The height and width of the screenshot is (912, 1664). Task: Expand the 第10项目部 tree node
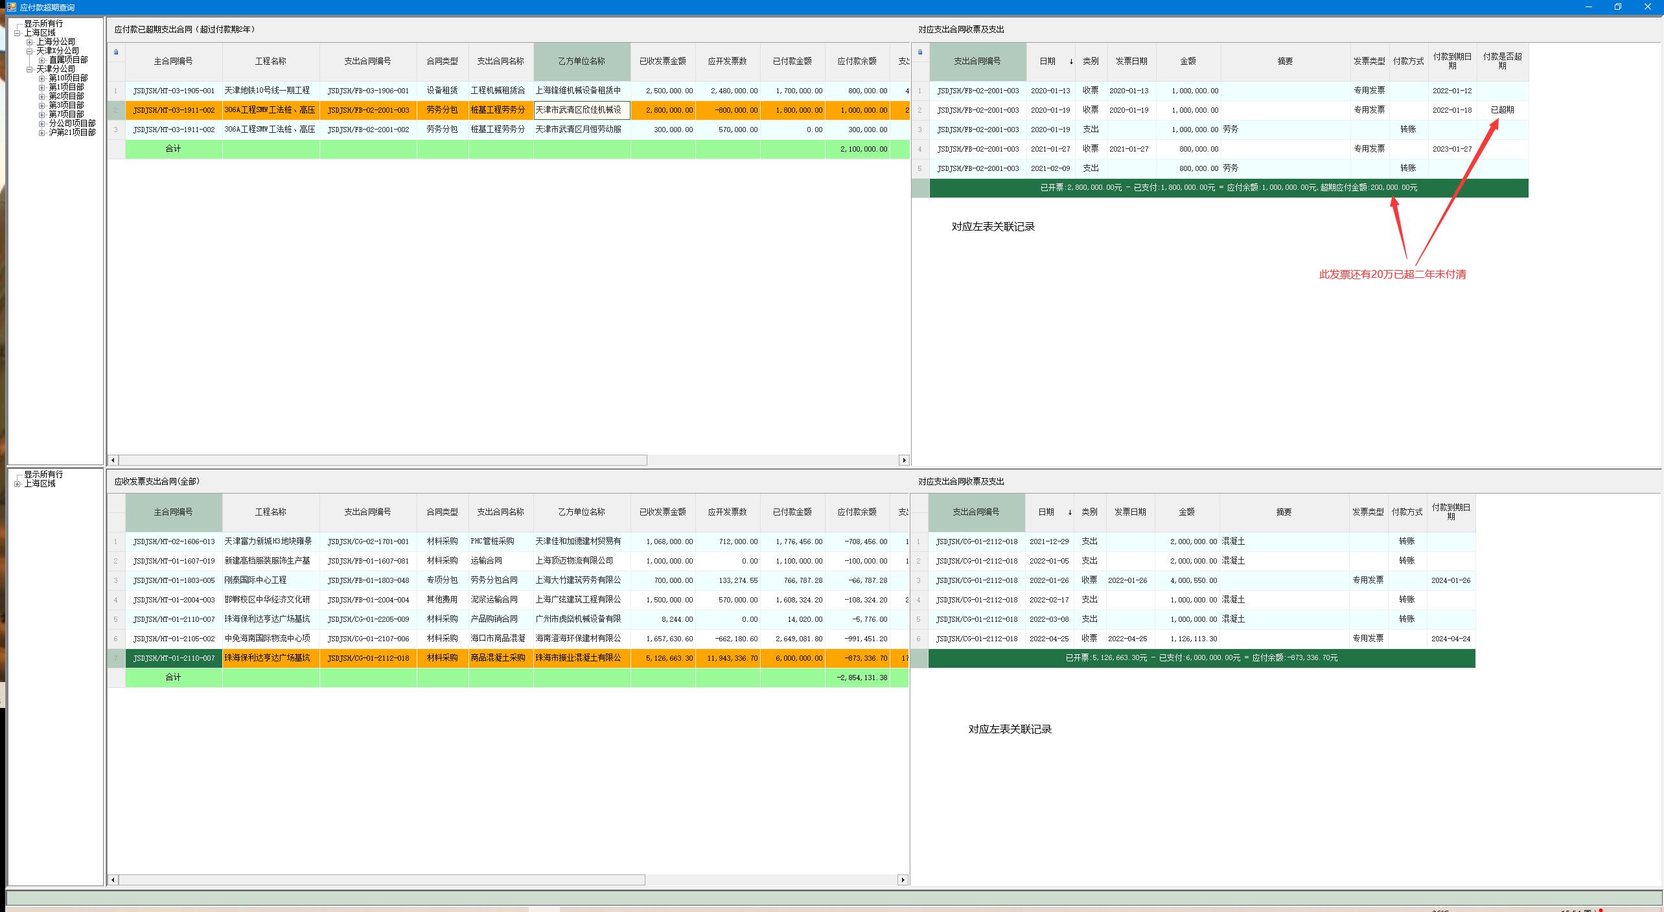click(x=42, y=78)
